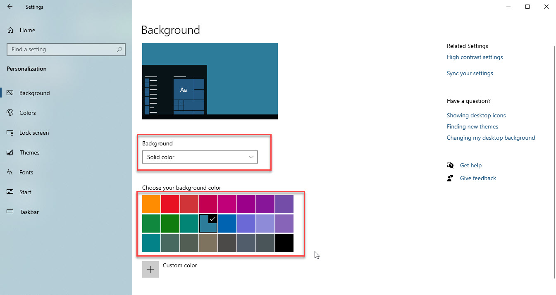556x295 pixels.
Task: Pick the black background color
Action: (284, 243)
